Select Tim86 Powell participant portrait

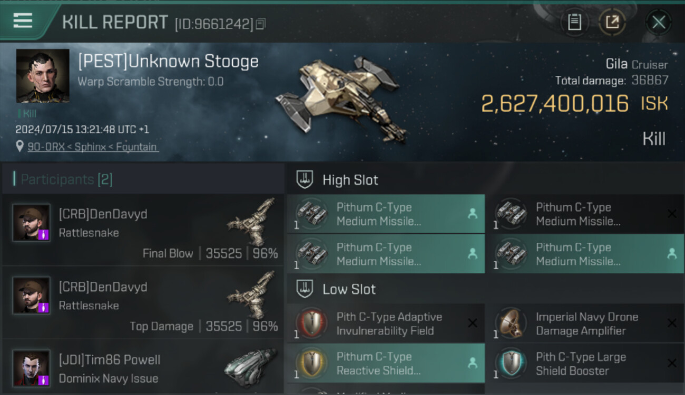tap(32, 368)
